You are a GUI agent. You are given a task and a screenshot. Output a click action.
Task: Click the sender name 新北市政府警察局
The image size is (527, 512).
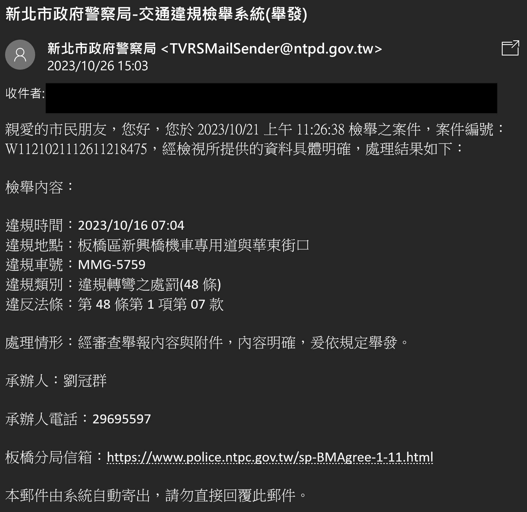102,49
